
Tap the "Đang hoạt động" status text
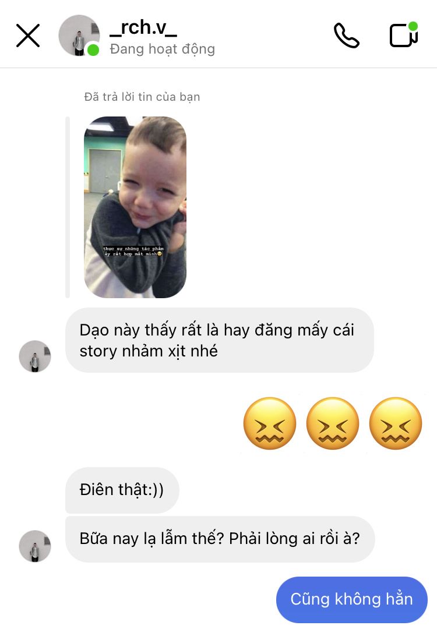(x=163, y=49)
